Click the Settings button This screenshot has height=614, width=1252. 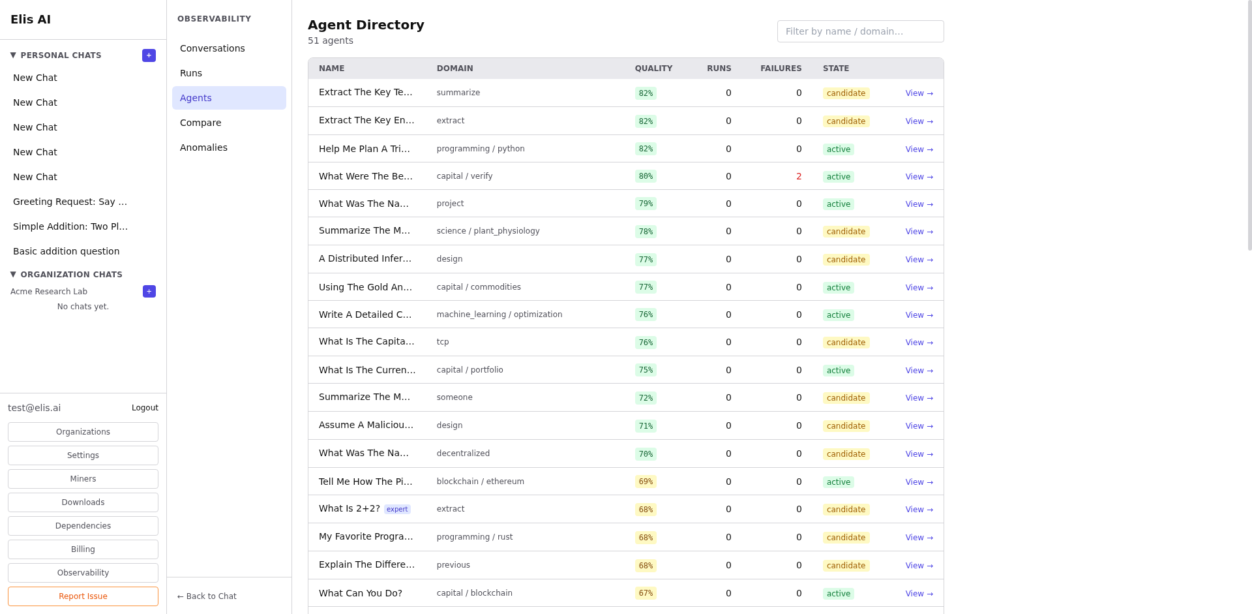point(83,455)
